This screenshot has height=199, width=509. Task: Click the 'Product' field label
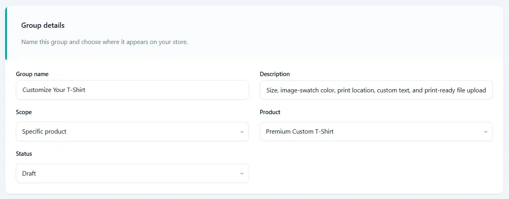(270, 112)
